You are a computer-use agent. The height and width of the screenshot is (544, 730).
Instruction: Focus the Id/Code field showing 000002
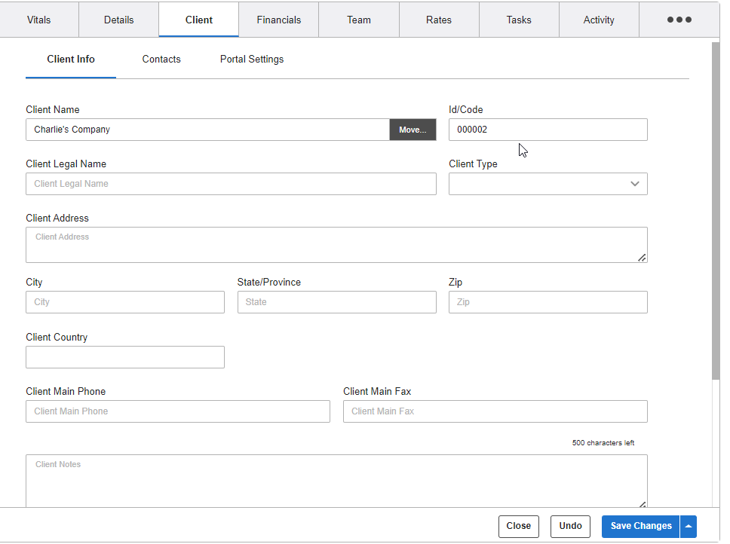pos(547,129)
